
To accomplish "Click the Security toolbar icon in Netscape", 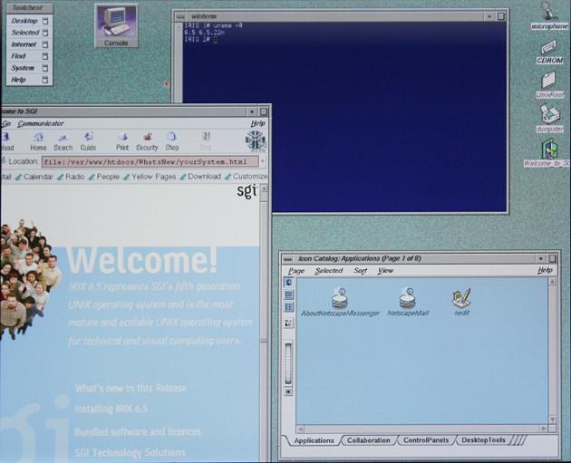I will [147, 141].
